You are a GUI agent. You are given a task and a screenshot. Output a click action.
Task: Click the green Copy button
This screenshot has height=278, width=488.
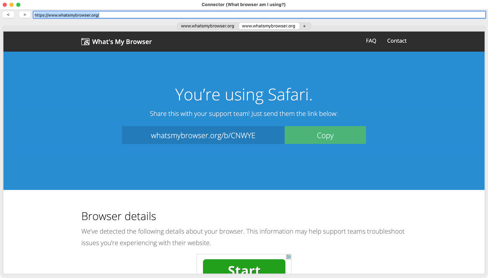[x=325, y=135]
